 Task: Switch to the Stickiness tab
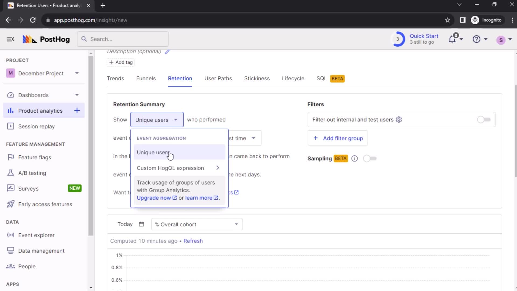point(257,78)
